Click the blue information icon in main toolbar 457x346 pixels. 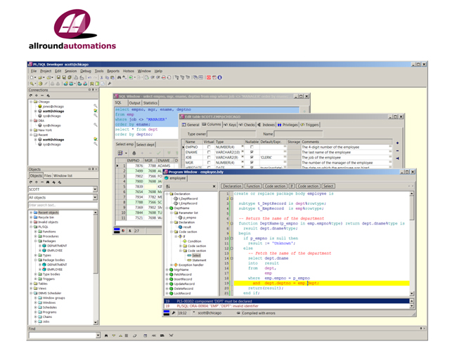click(219, 77)
